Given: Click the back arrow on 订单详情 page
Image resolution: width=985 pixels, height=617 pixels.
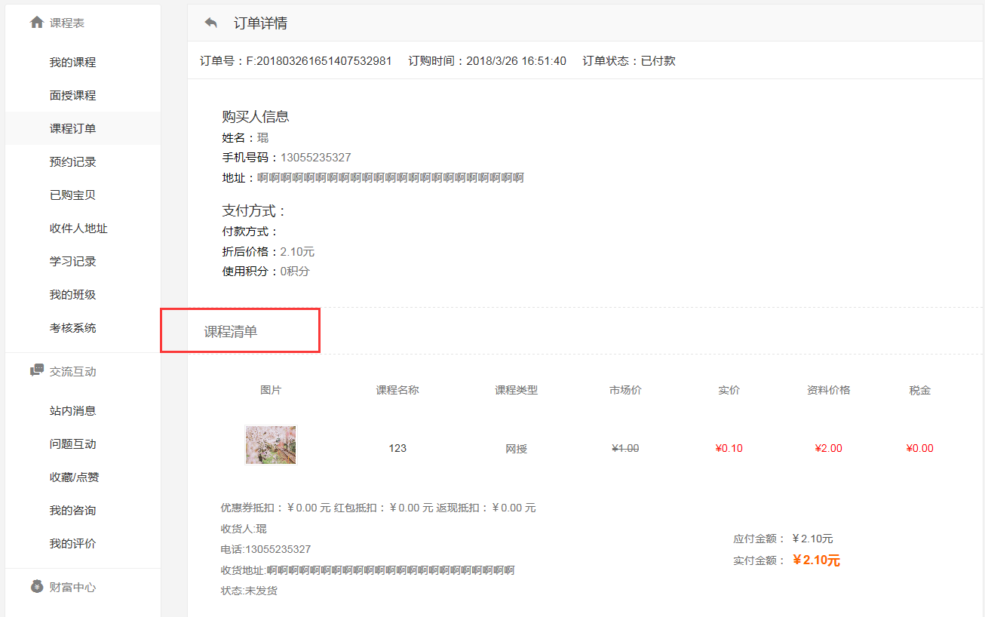Looking at the screenshot, I should point(210,23).
